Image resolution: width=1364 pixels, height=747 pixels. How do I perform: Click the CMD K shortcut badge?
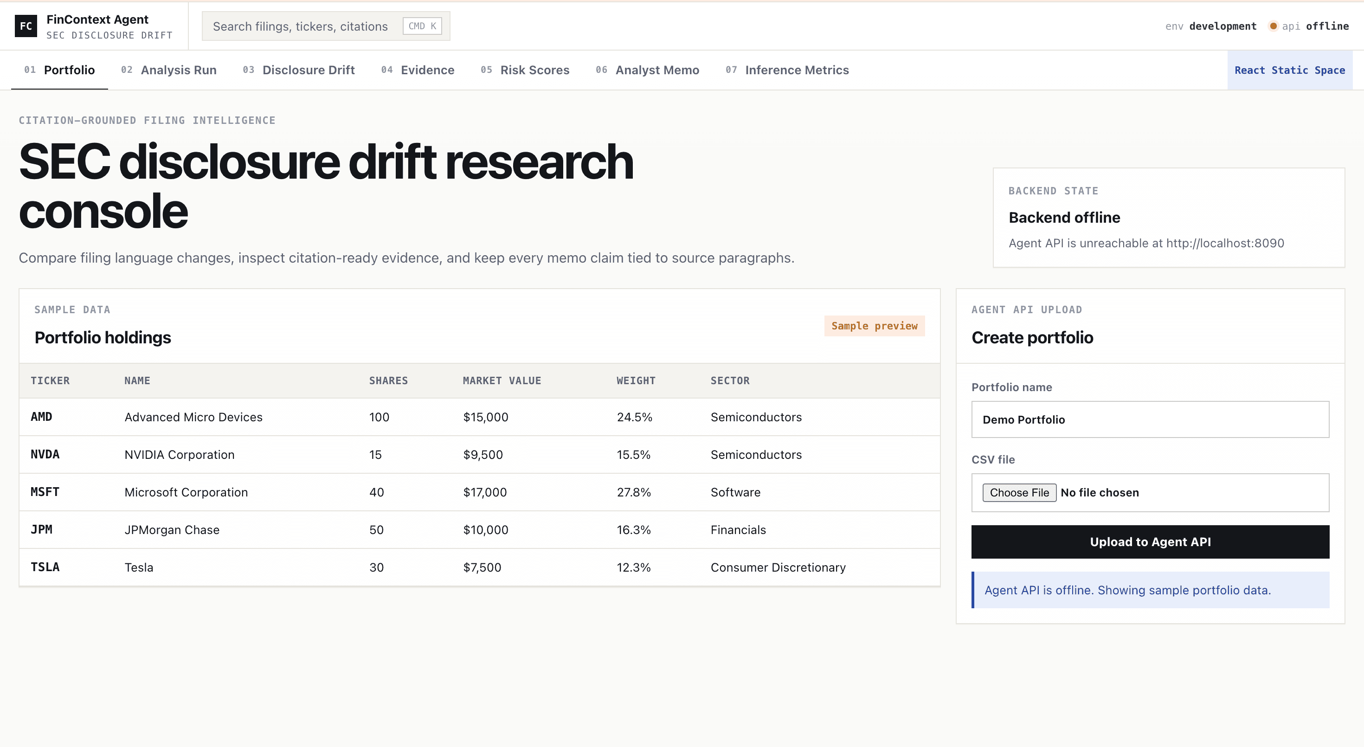(422, 26)
